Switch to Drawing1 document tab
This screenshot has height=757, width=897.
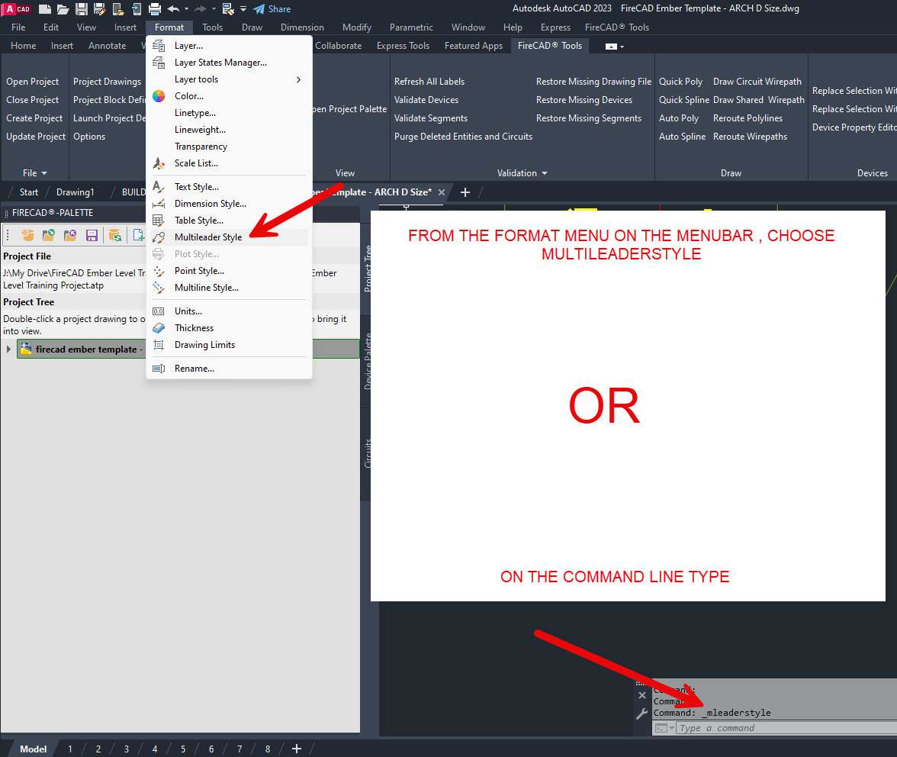click(75, 192)
